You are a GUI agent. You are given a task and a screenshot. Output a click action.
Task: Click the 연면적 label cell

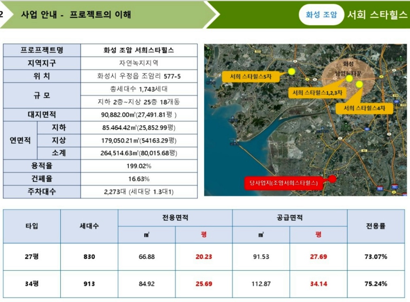[20, 141]
